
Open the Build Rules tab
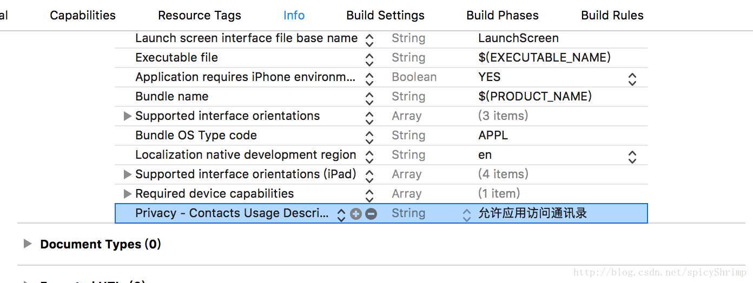(612, 16)
